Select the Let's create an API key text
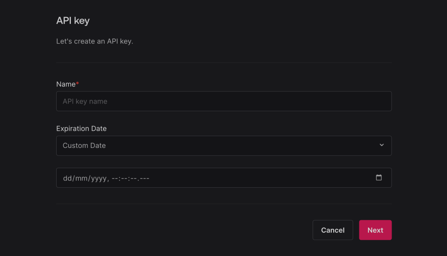Image resolution: width=447 pixels, height=256 pixels. [95, 41]
